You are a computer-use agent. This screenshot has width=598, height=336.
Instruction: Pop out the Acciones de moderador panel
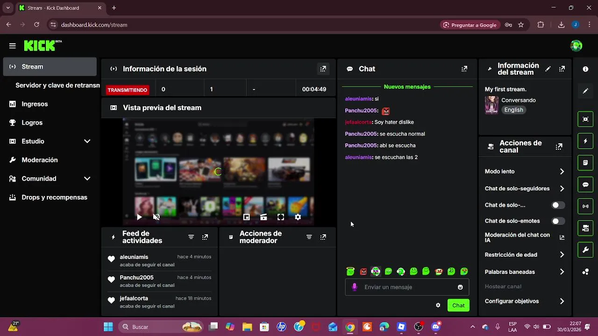(323, 237)
